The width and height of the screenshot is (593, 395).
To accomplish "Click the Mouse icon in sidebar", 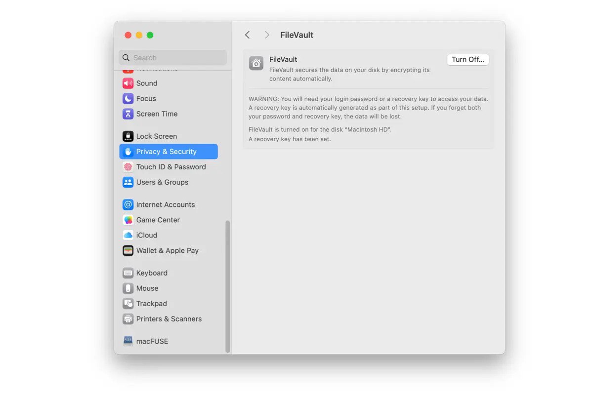I will tap(128, 288).
